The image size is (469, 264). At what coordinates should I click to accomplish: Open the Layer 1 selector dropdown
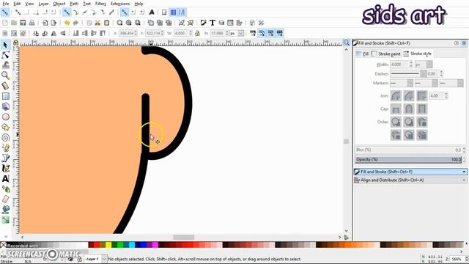pos(104,259)
